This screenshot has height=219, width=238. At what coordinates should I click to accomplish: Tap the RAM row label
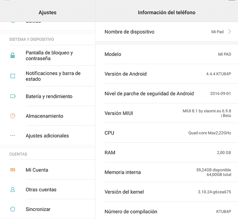click(x=110, y=153)
